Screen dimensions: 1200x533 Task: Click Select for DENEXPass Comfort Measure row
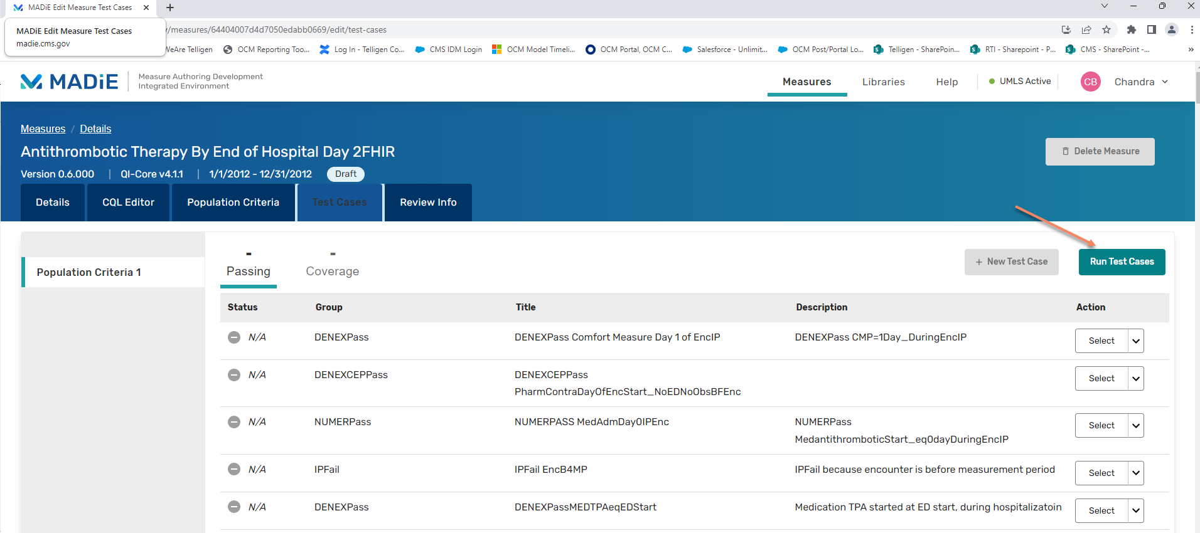(1101, 341)
